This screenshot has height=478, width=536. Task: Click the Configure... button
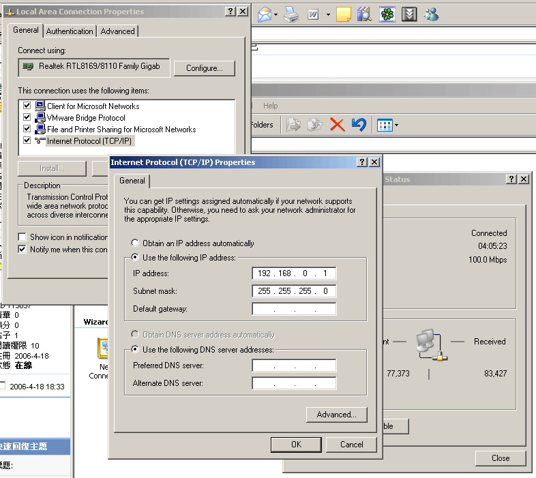(x=205, y=68)
